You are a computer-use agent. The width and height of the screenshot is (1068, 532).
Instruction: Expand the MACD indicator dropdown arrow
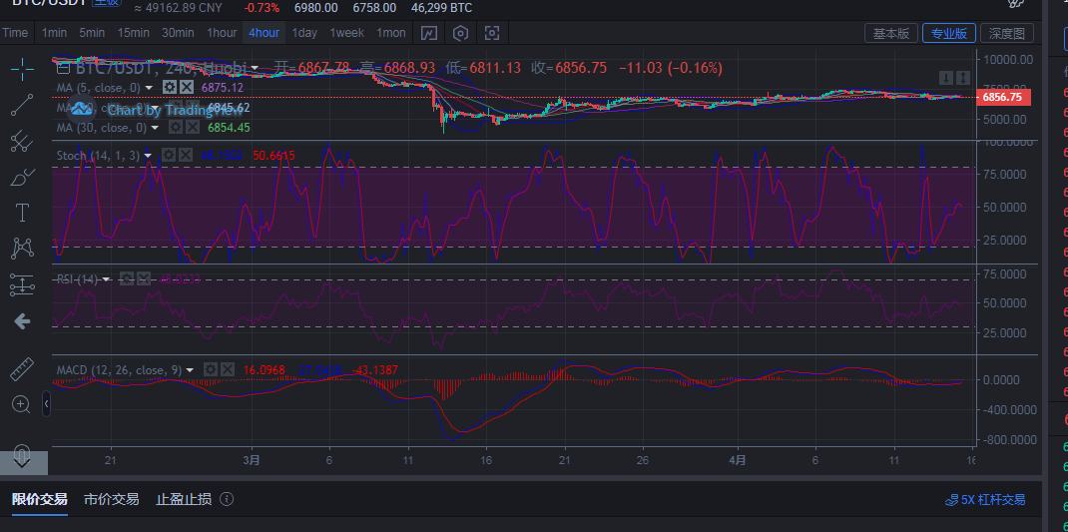coord(190,370)
